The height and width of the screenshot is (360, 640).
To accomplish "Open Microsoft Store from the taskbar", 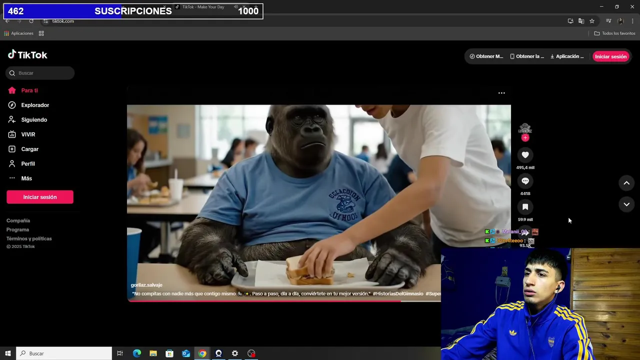I will tap(169, 353).
